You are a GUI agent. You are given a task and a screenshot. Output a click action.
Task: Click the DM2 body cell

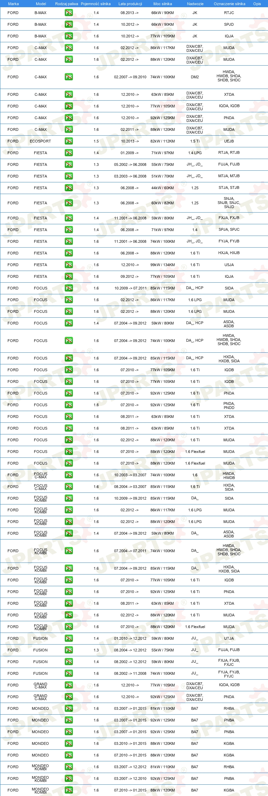tap(195, 77)
